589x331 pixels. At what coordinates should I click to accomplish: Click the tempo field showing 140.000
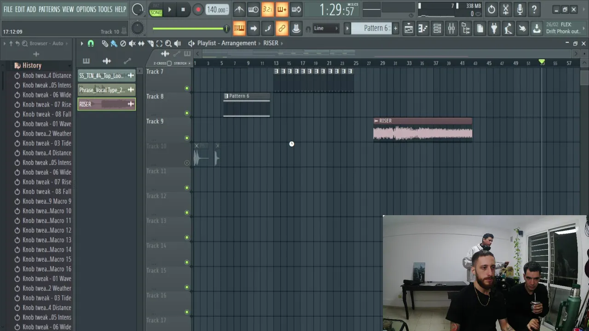click(217, 10)
